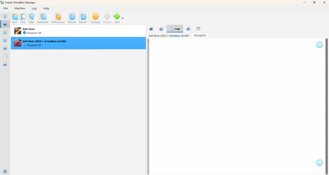This screenshot has height=175, width=329.
Task: Open the Cloud tool in the left sidebar
Action: [x=5, y=56]
